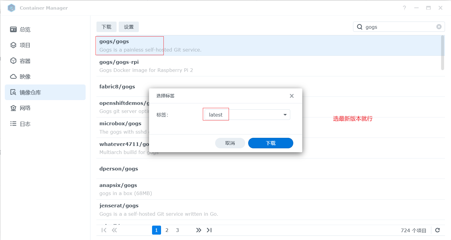Click the container (容器) cube icon
This screenshot has width=451, height=240.
pos(13,61)
